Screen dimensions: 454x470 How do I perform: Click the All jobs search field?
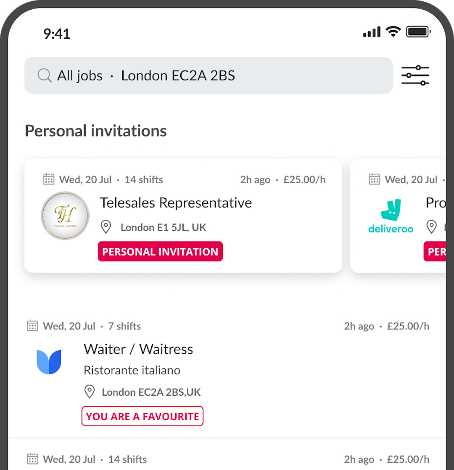pos(208,76)
